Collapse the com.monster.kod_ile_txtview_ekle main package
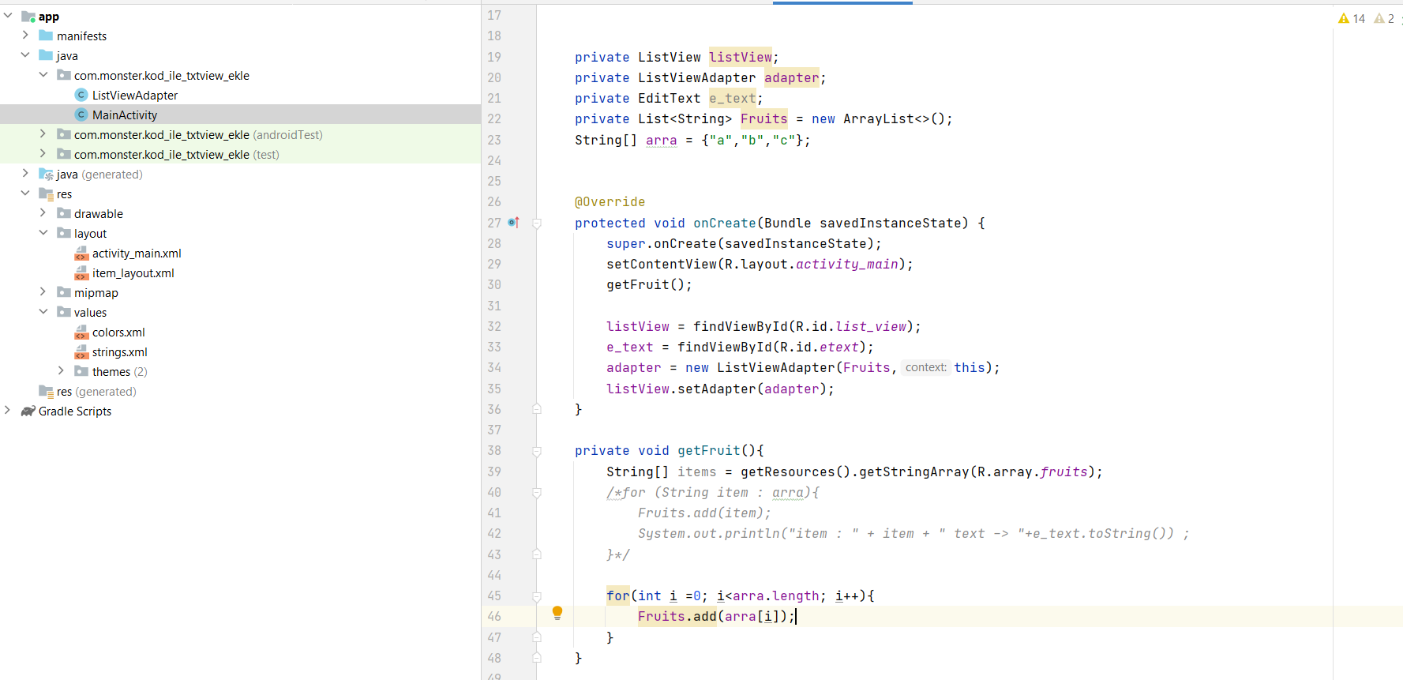This screenshot has width=1403, height=680. click(x=43, y=74)
